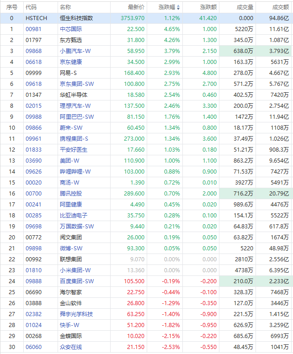This screenshot has width=293, height=354.
Task: Click the 105.500 price in red
Action: pos(134,281)
